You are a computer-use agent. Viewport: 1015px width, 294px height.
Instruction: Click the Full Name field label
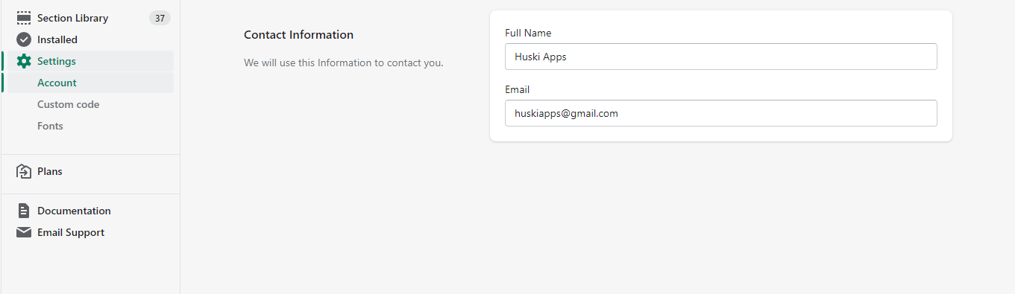coord(528,33)
